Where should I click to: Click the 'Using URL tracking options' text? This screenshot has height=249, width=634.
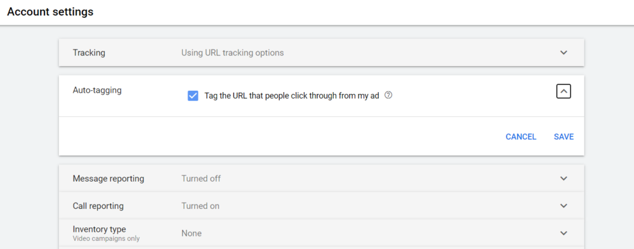(232, 53)
